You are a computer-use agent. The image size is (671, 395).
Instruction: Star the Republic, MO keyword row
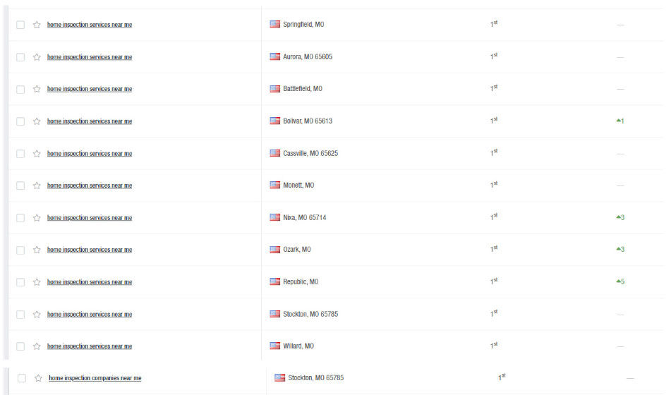coord(37,282)
